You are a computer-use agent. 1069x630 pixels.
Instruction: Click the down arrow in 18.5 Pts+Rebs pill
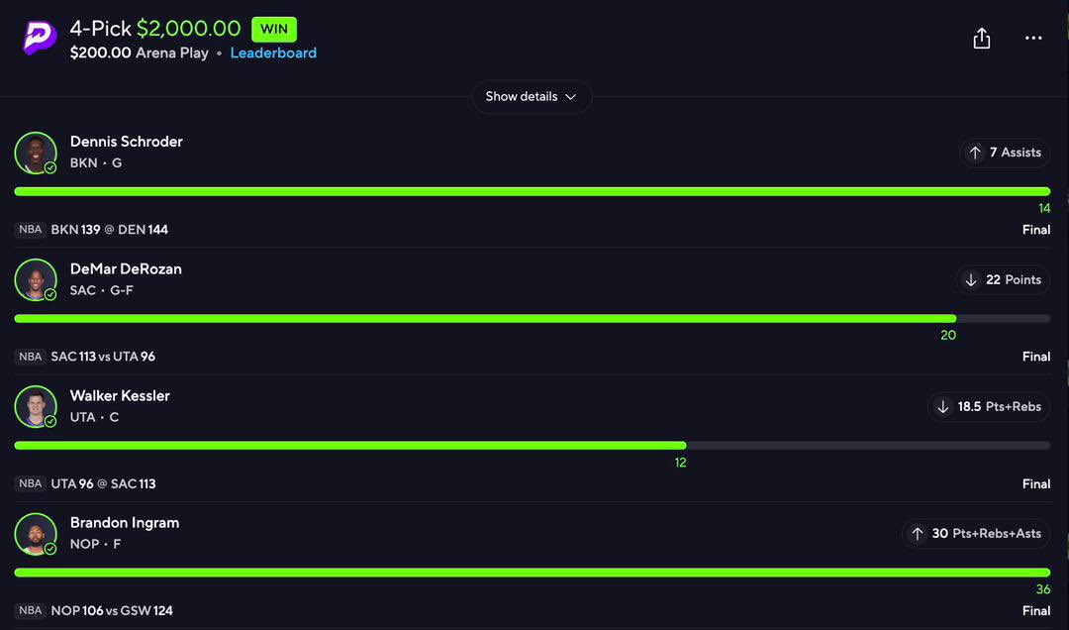click(x=943, y=407)
